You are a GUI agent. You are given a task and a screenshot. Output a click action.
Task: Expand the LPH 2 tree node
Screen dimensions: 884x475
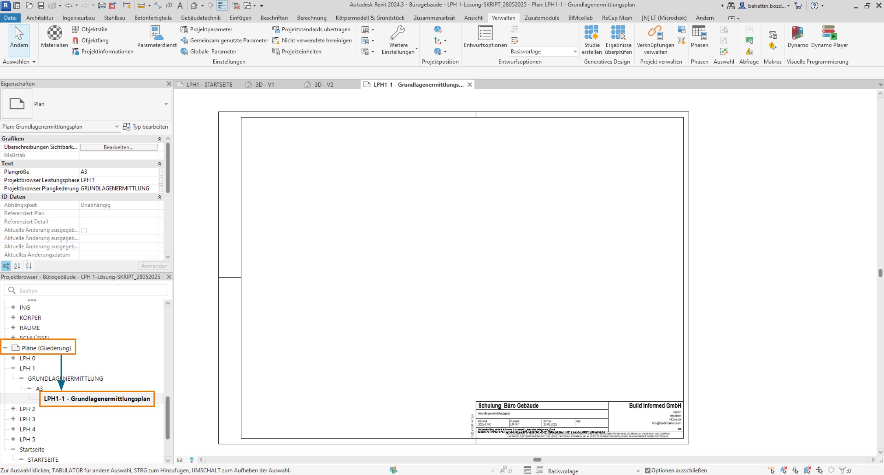pyautogui.click(x=13, y=409)
